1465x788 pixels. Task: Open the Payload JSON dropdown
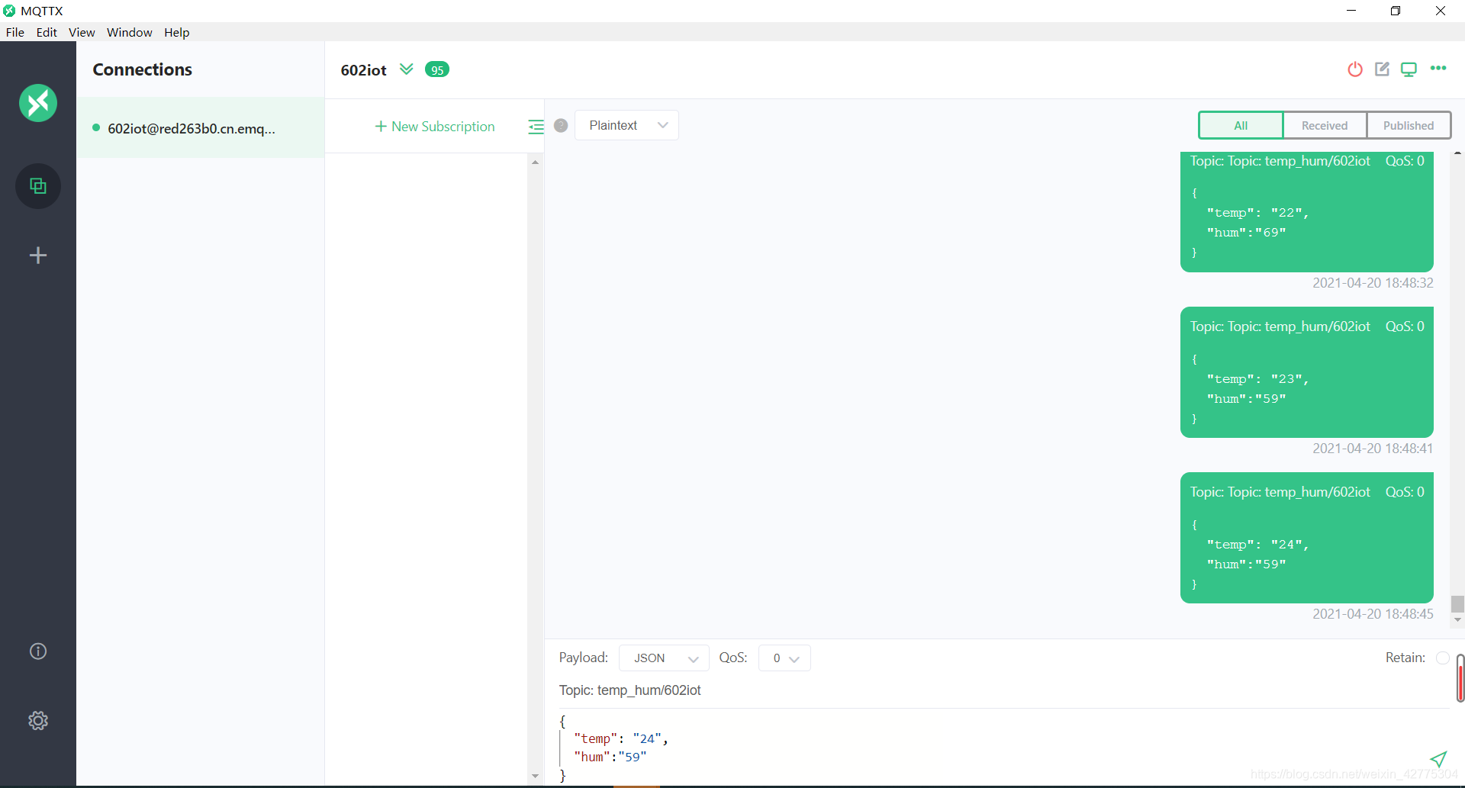point(664,658)
